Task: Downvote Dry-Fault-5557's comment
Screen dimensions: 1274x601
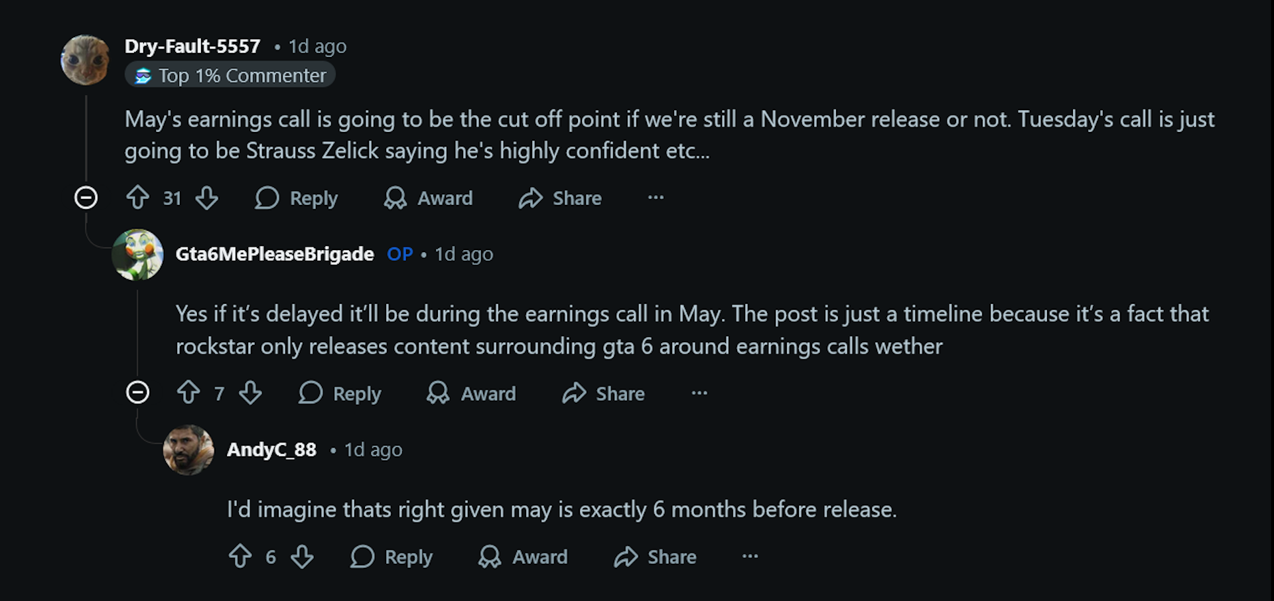Action: (x=207, y=198)
